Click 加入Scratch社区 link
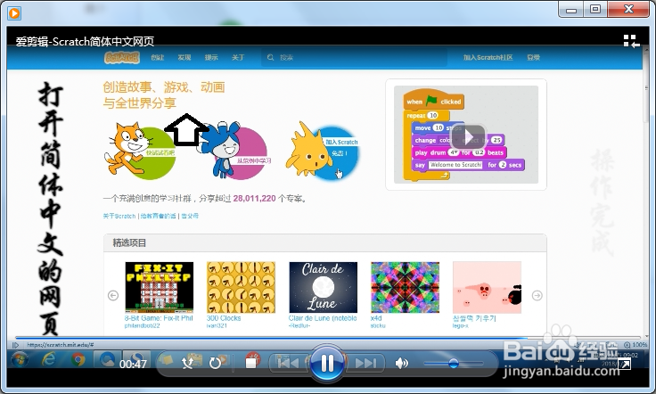The width and height of the screenshot is (656, 394). (x=488, y=57)
